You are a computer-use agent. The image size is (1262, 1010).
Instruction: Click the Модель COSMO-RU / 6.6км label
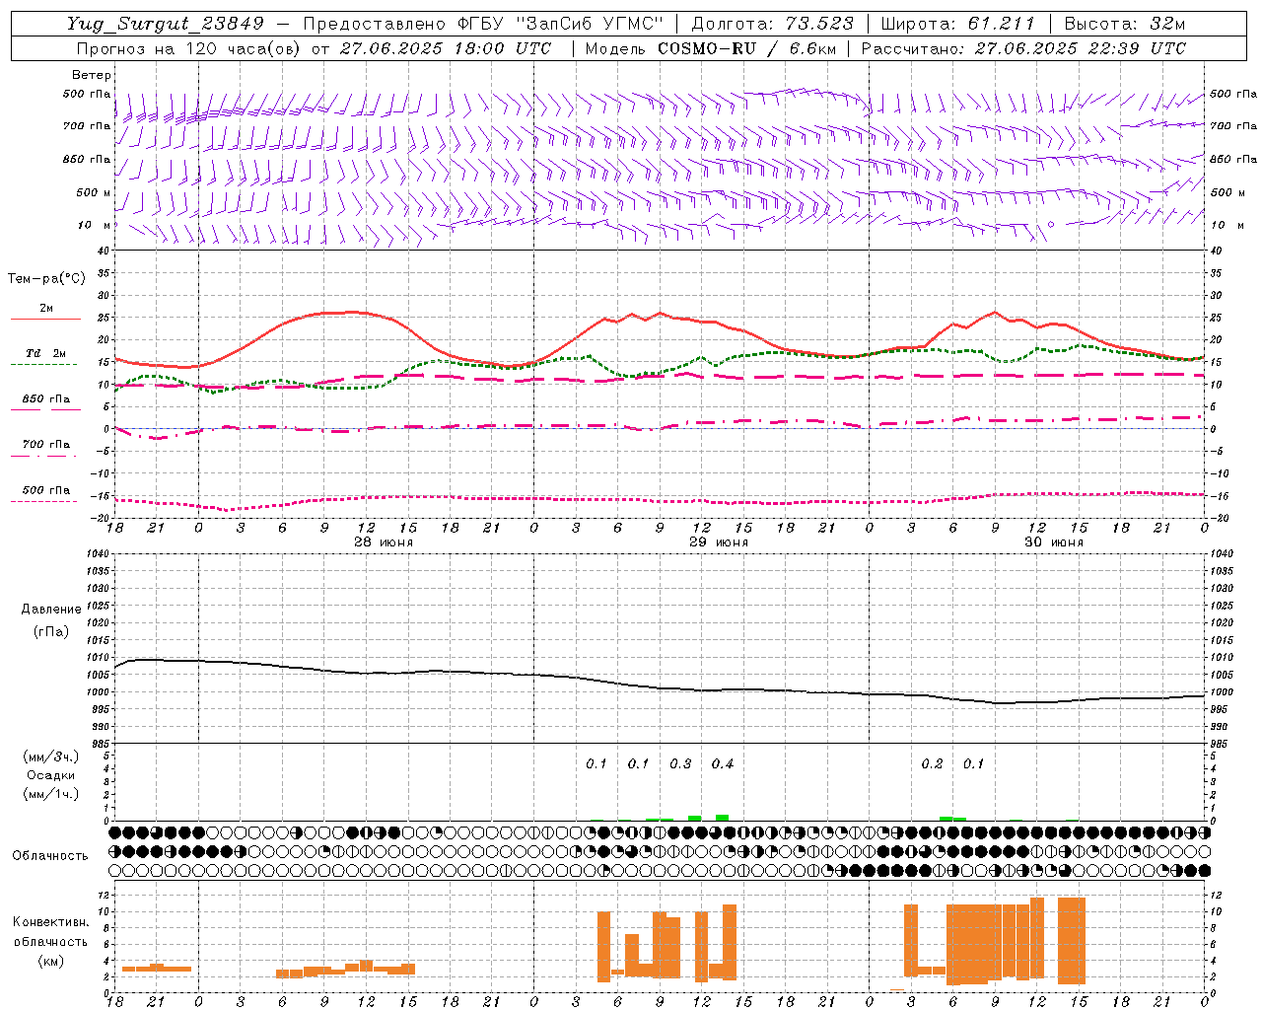[x=711, y=48]
